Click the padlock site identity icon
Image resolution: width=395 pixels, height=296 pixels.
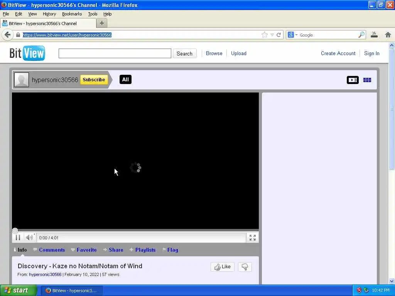pos(18,35)
